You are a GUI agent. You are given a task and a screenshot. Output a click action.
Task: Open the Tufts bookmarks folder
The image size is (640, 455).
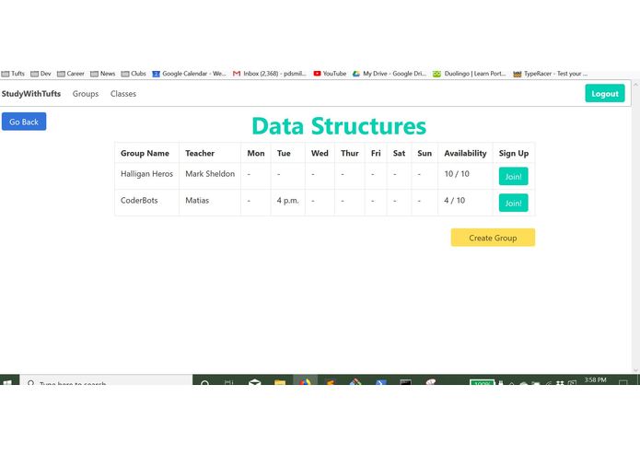tap(13, 74)
